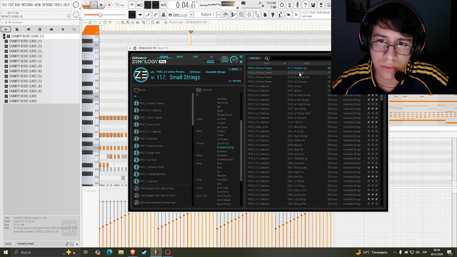Select the aye.shark Zenology Bank user bank
Image resolution: width=457 pixels, height=257 pixels.
pos(157,203)
